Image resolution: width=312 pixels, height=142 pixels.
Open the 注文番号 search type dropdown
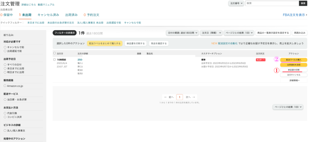tap(236, 3)
